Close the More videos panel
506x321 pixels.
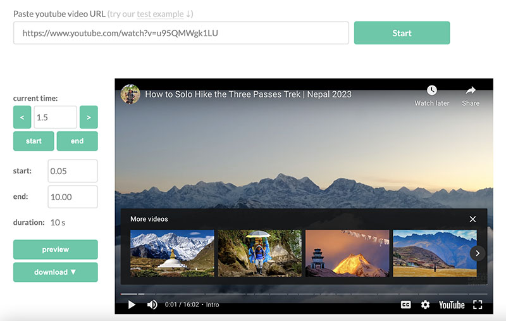pyautogui.click(x=472, y=219)
